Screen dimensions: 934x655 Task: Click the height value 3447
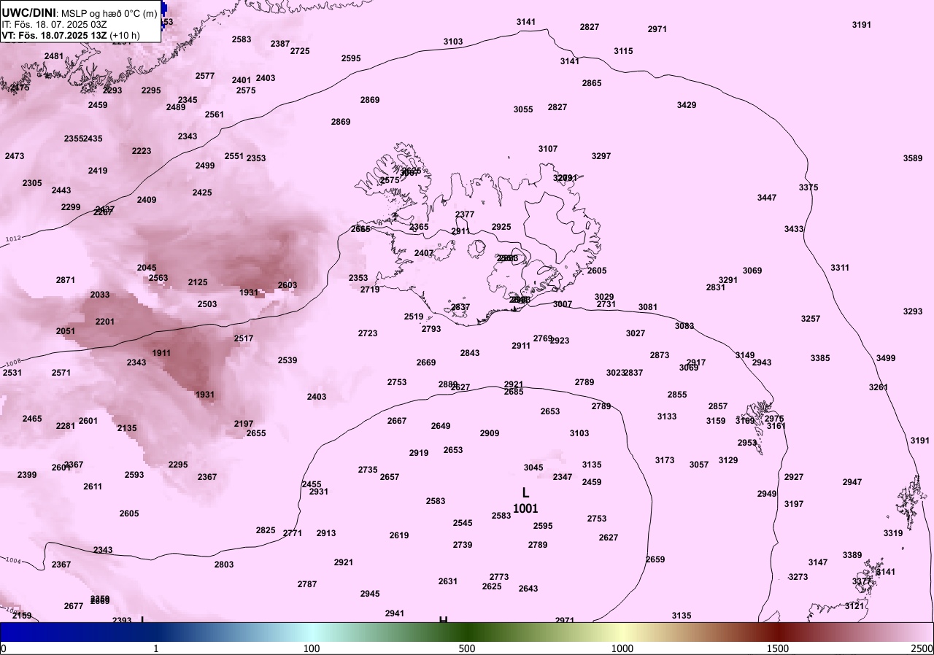pyautogui.click(x=767, y=198)
